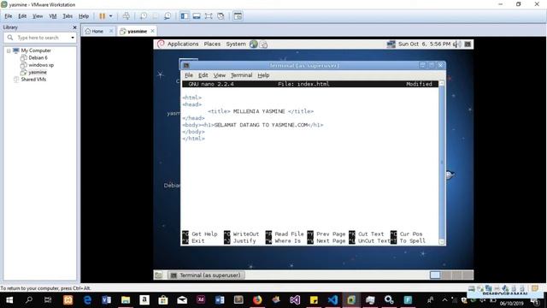Open Microsoft Word from taskbar

click(220, 300)
